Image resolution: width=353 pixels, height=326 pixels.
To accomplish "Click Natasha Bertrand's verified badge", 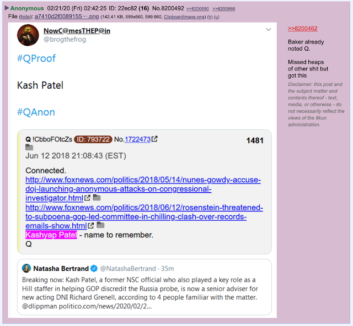I will 94,268.
